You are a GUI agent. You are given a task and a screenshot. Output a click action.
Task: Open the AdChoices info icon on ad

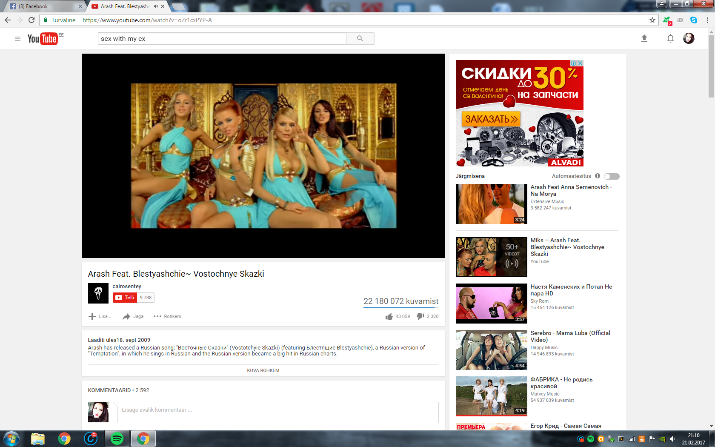574,63
